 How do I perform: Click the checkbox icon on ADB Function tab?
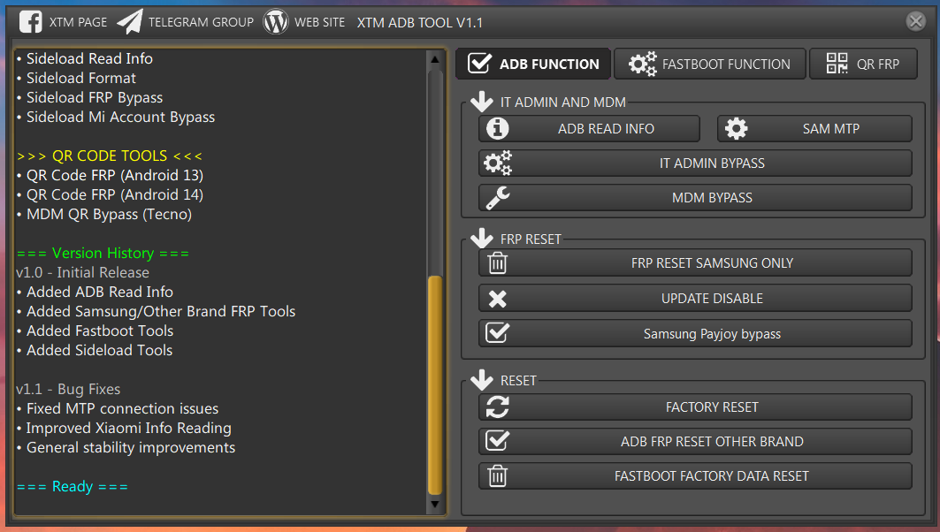point(479,63)
